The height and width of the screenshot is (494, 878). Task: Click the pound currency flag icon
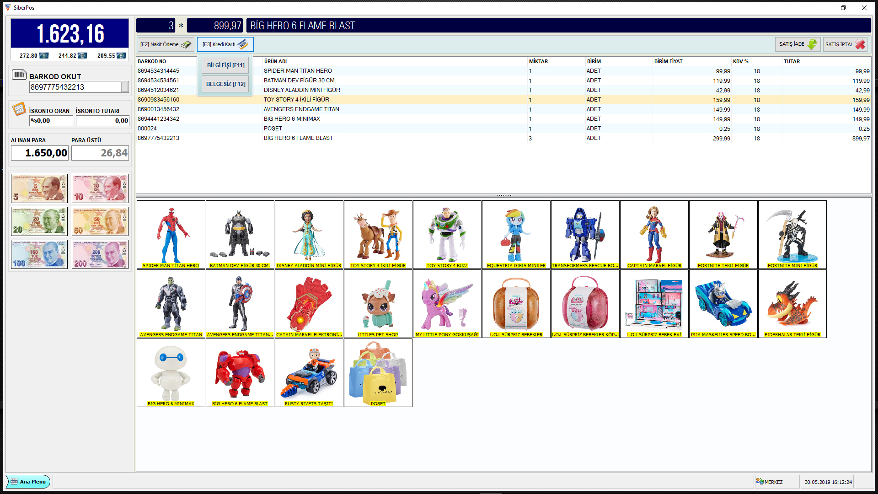tap(121, 55)
